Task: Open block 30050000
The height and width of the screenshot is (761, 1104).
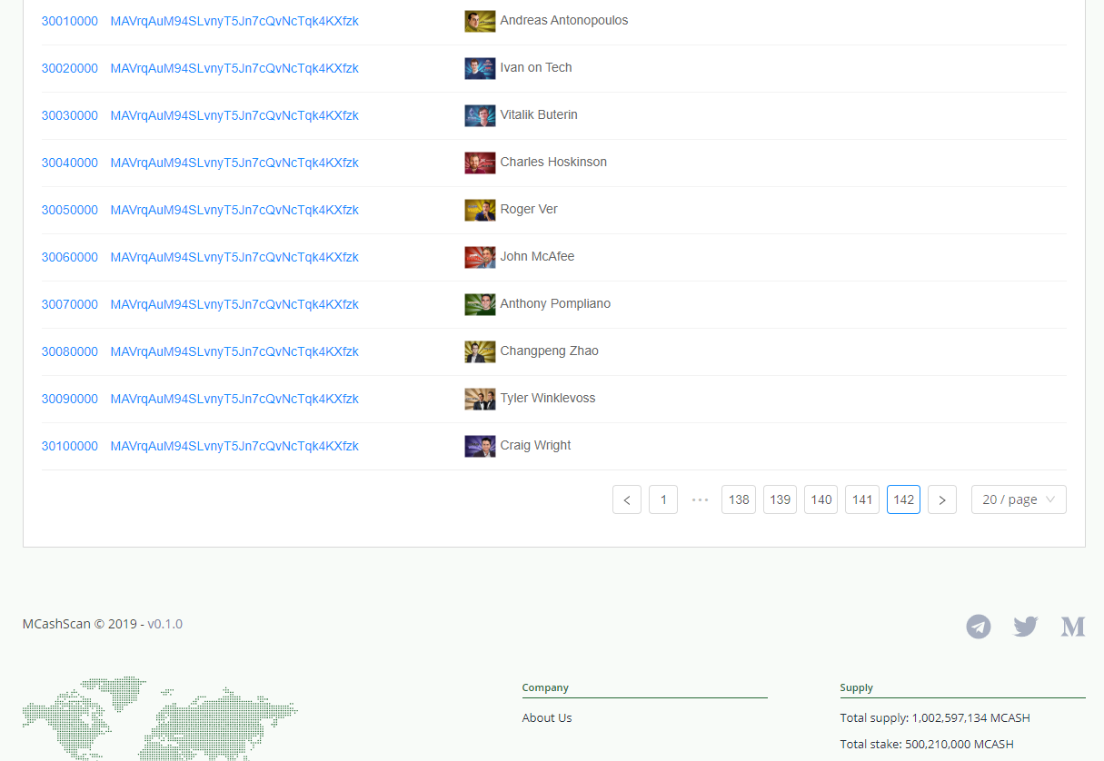Action: click(70, 210)
